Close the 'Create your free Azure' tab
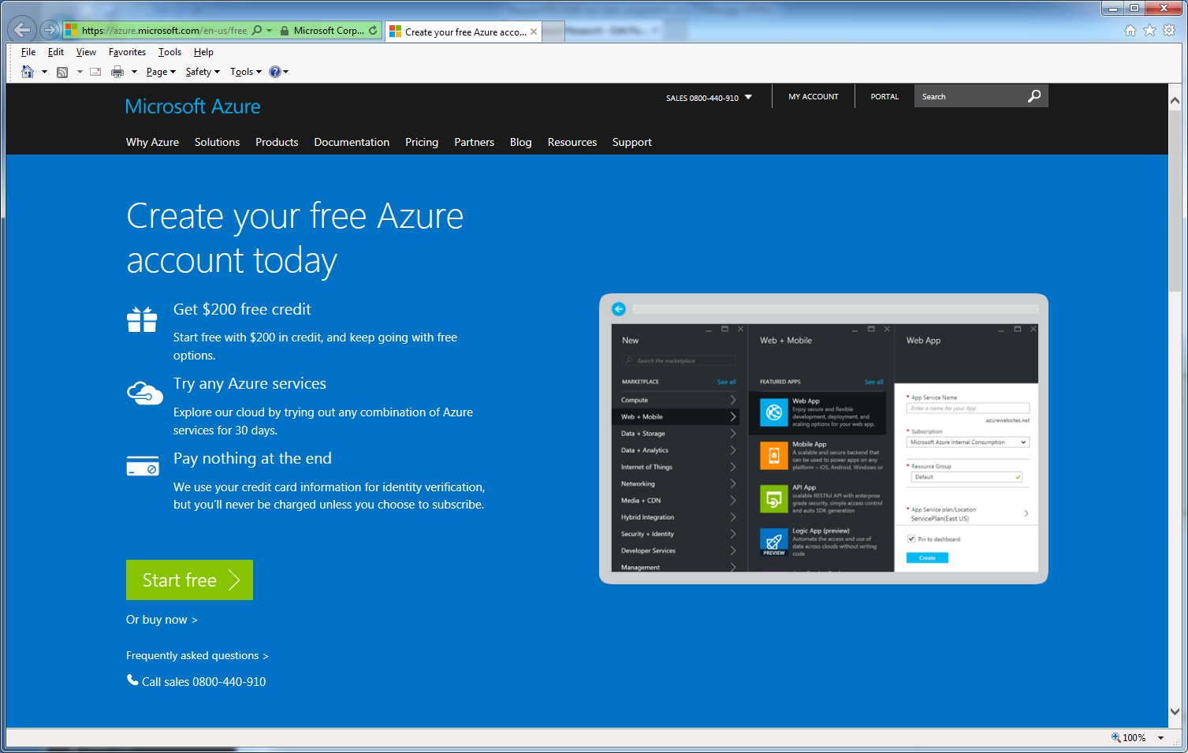 point(534,32)
